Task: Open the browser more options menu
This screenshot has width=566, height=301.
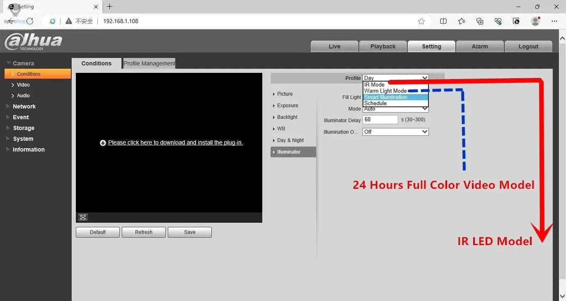Action: point(554,21)
